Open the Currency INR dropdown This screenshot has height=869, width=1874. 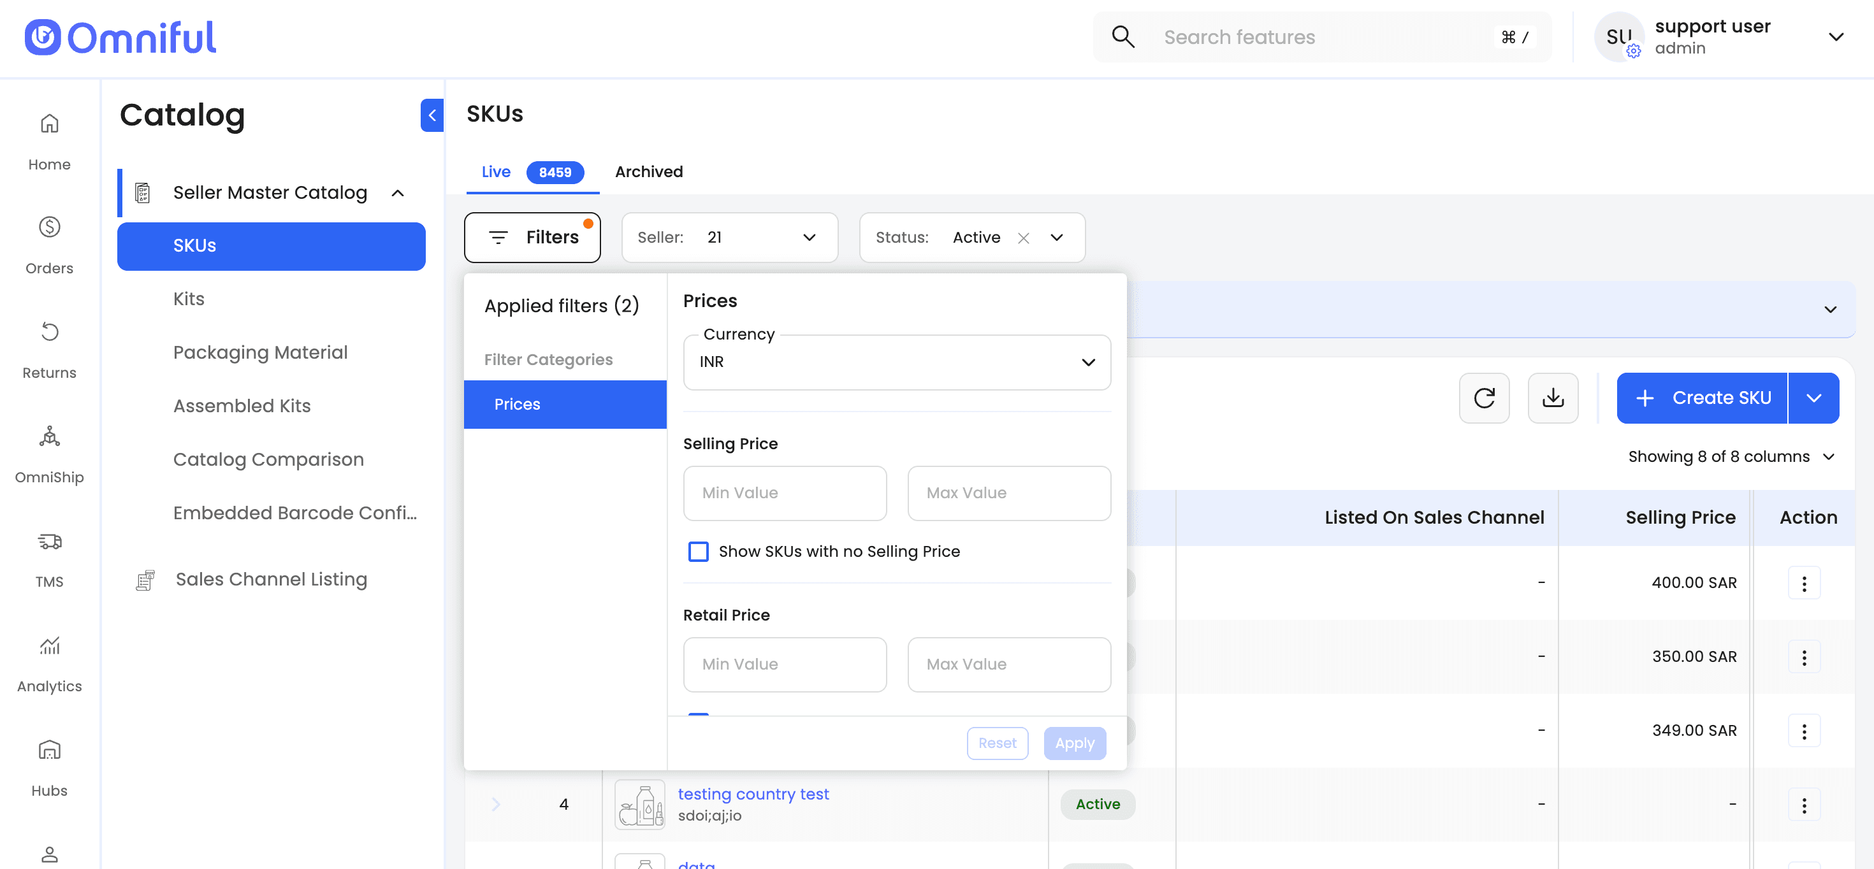[x=896, y=362]
